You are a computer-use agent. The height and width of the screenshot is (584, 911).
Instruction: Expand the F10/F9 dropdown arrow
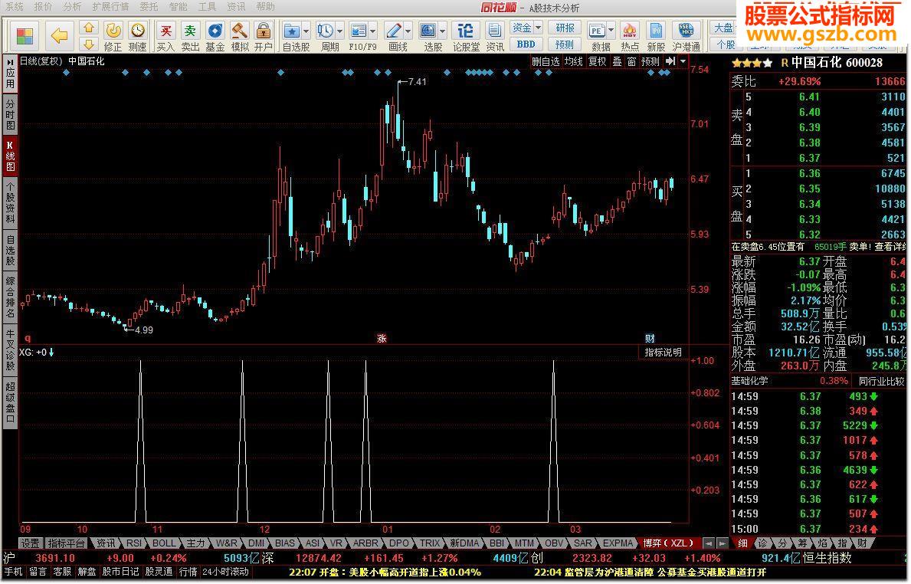pyautogui.click(x=373, y=31)
